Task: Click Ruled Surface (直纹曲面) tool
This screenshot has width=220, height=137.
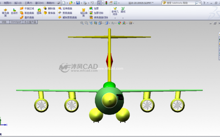Action: click(x=27, y=17)
